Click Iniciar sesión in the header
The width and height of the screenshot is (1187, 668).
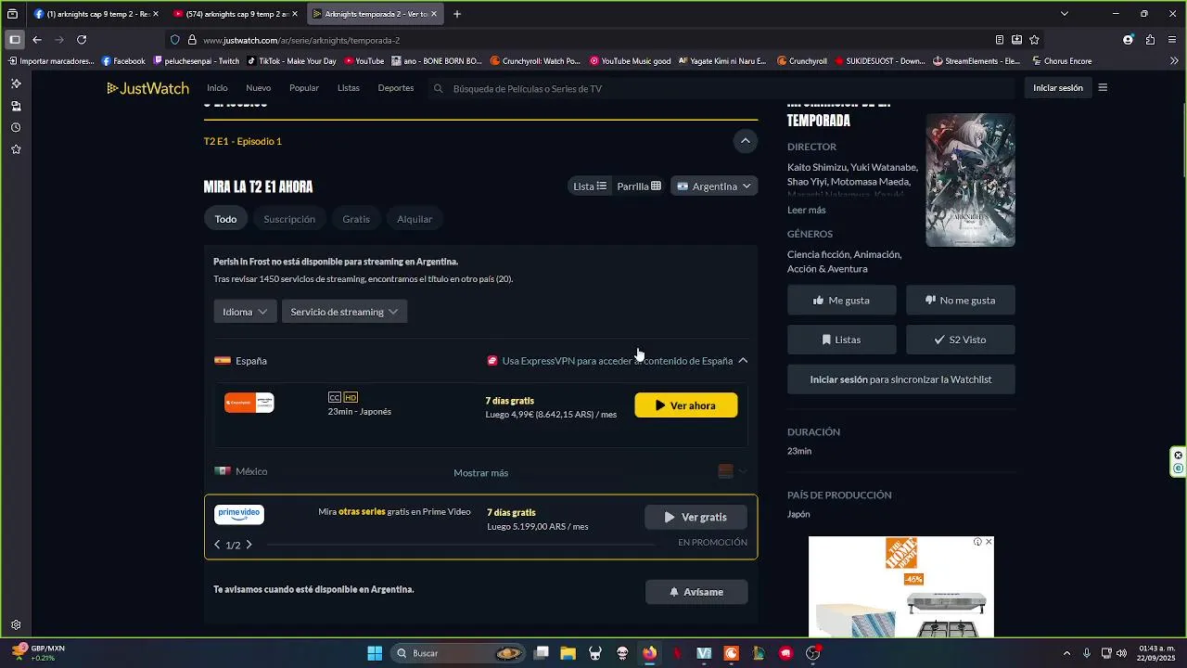[1058, 88]
